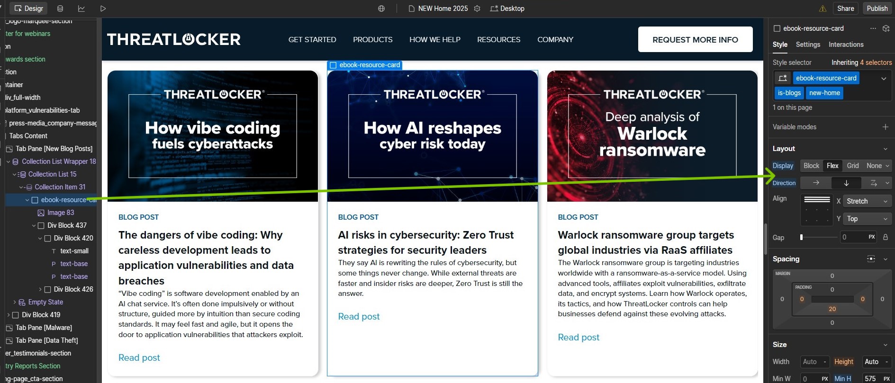This screenshot has height=383, width=895.
Task: Select Block display option
Action: pos(811,166)
